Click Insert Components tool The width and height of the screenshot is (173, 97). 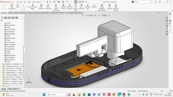point(12,7)
